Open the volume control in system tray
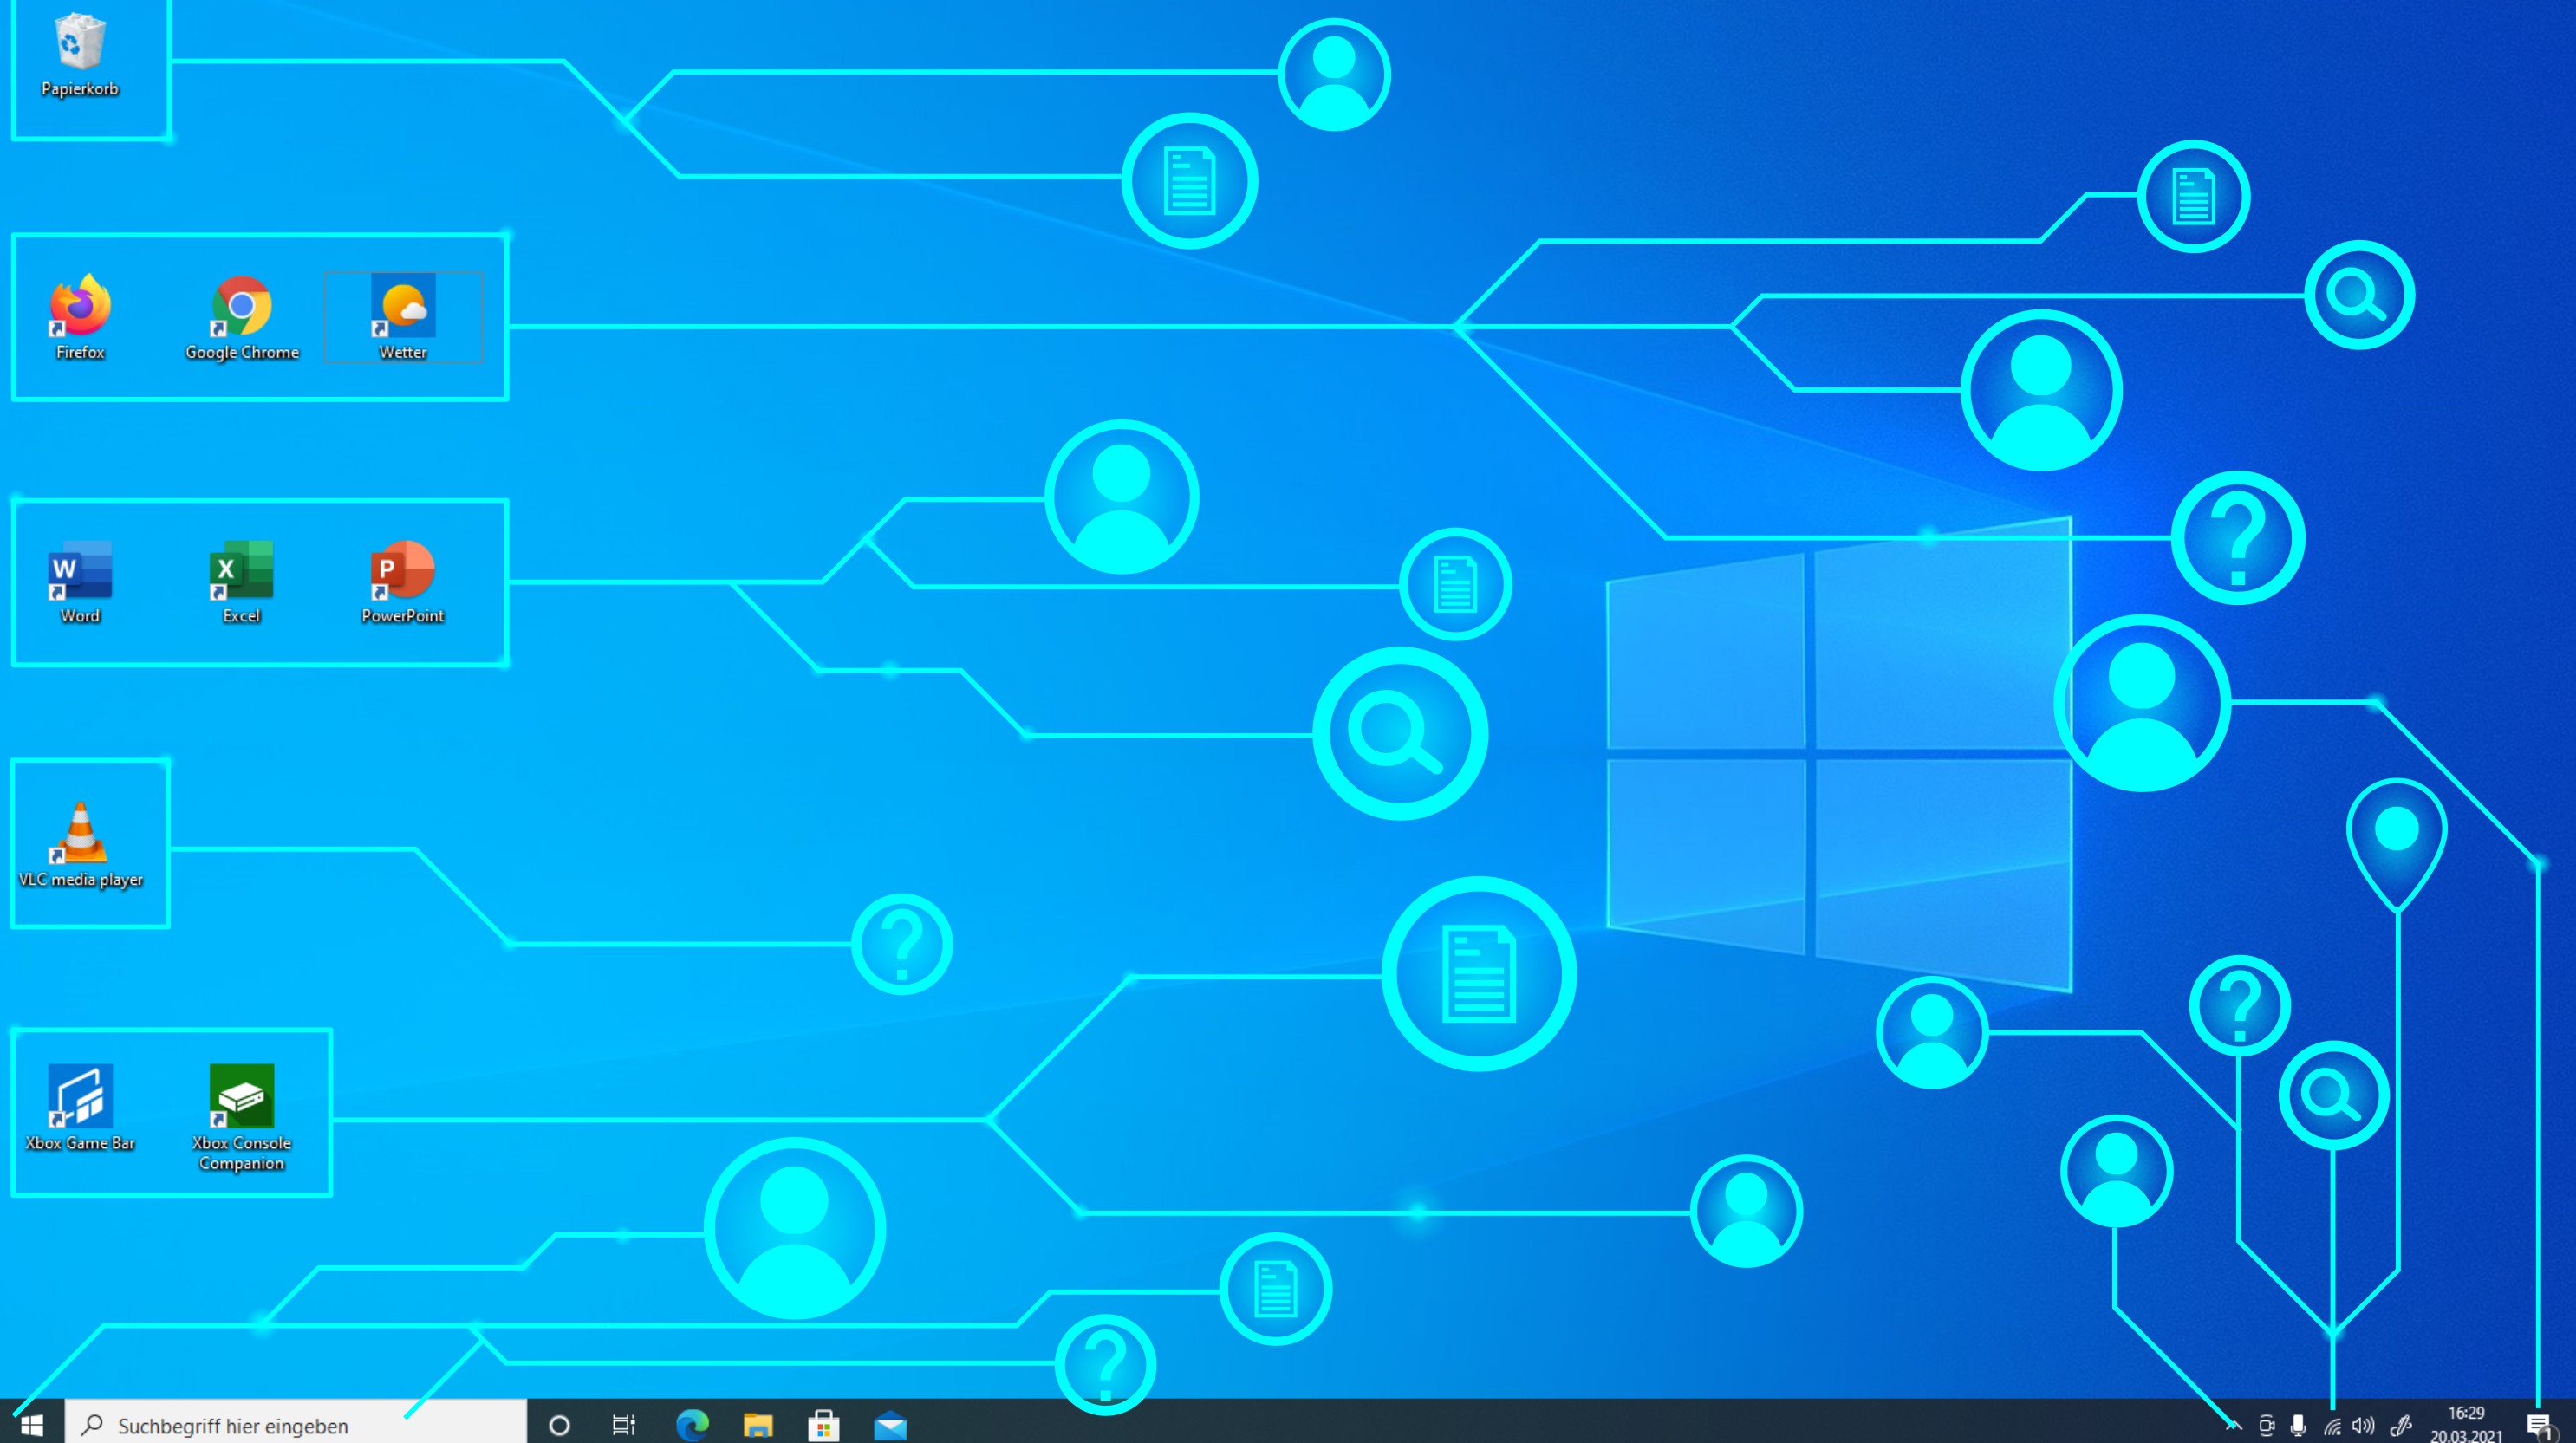Viewport: 2576px width, 1443px height. (x=2363, y=1425)
